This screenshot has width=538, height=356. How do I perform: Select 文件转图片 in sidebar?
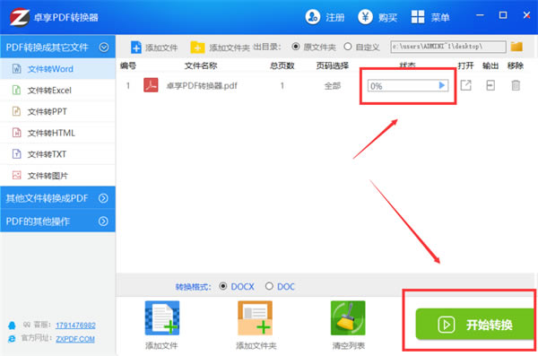57,176
